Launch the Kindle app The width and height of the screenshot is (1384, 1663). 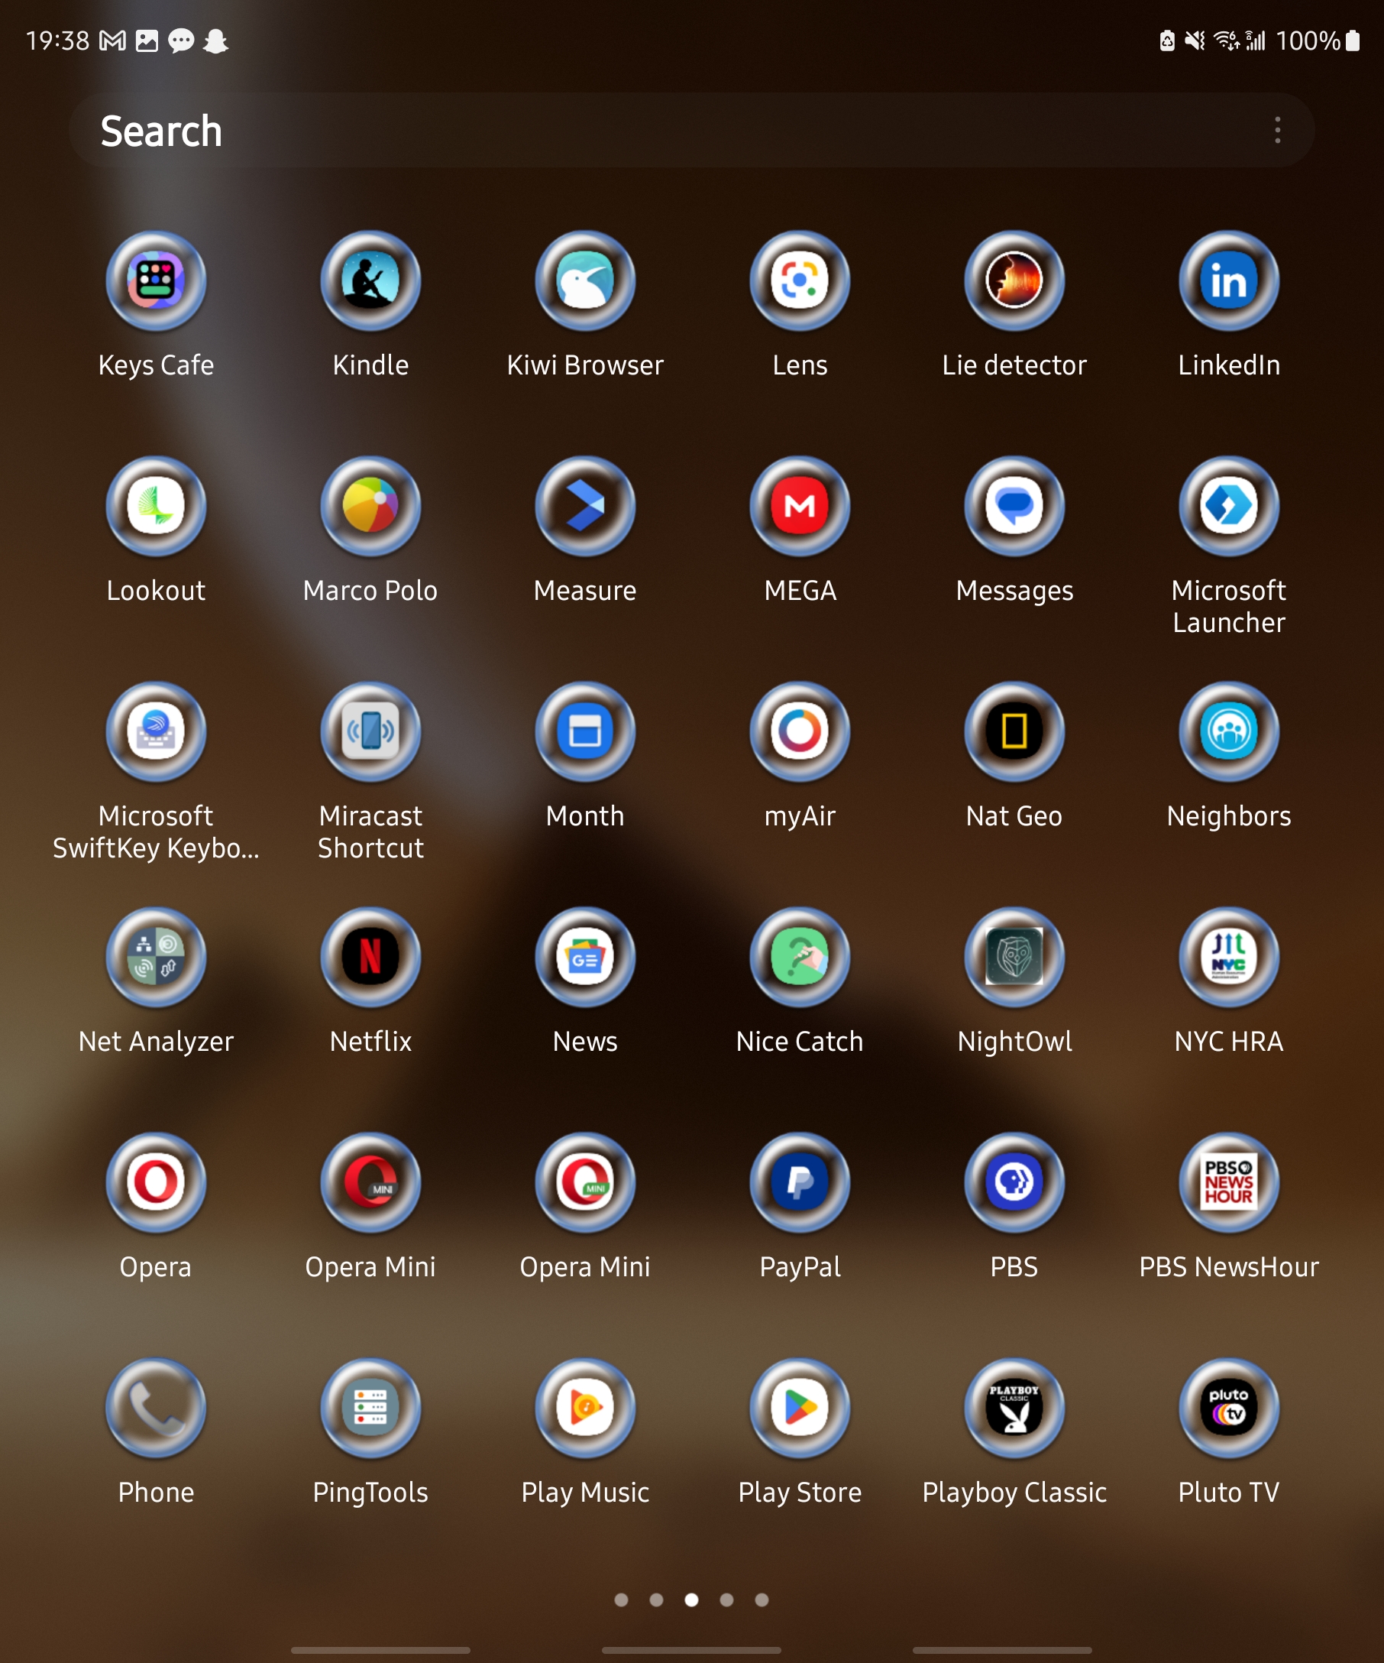click(370, 281)
